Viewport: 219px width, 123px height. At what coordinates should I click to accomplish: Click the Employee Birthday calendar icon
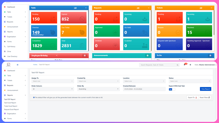pos(84,55)
